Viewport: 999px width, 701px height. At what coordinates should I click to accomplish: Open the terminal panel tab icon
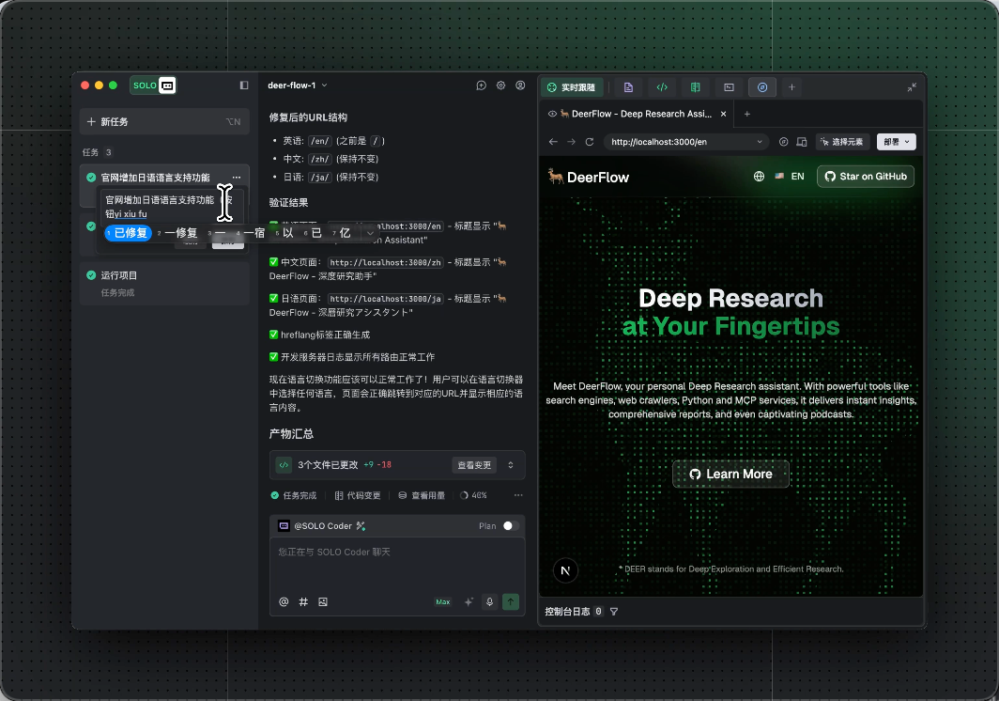729,87
